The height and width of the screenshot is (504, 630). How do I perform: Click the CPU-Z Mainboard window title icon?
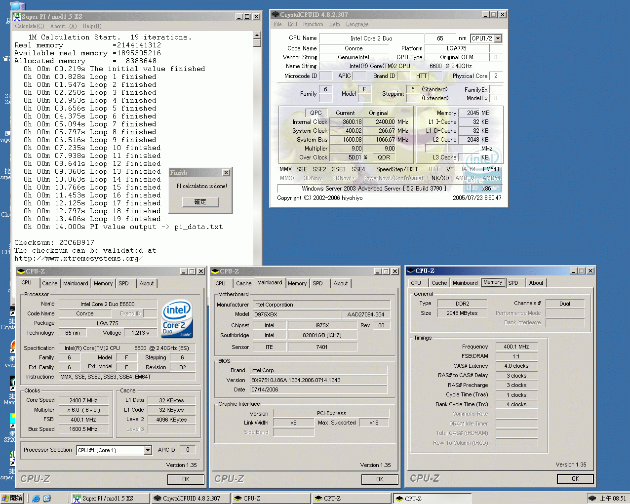[215, 271]
